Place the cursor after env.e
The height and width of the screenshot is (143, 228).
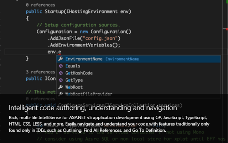point(61,52)
